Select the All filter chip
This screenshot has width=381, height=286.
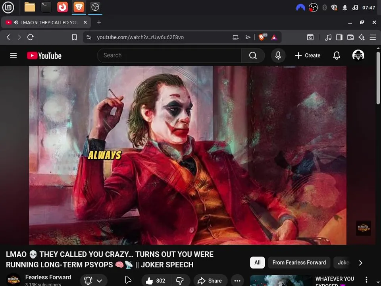257,263
